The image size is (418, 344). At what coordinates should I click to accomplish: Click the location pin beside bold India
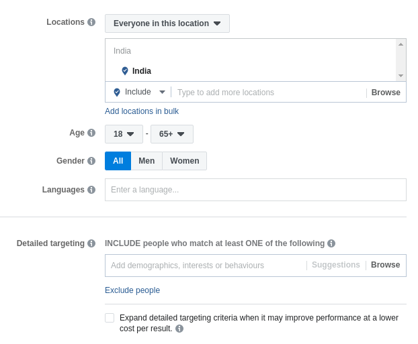click(x=125, y=71)
